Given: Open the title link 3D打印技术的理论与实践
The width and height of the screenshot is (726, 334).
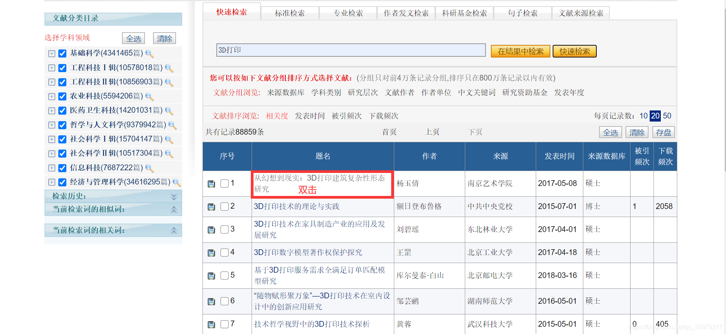Looking at the screenshot, I should 296,206.
